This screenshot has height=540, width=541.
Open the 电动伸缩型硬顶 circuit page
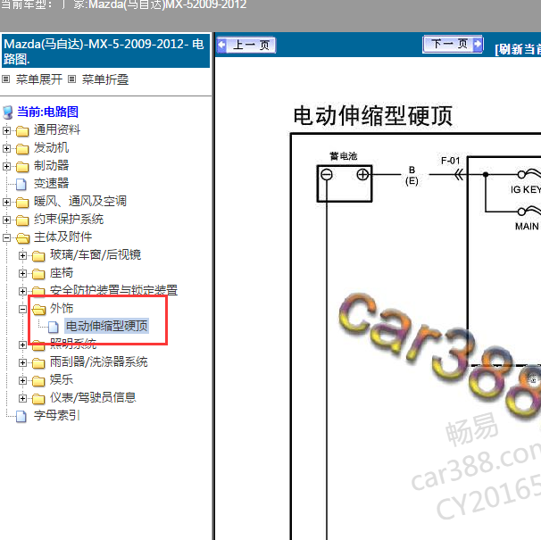[x=106, y=326]
